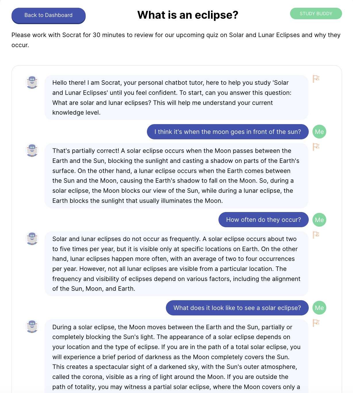This screenshot has width=353, height=393.
Task: Click the "What is an eclipse?" heading
Action: tap(188, 15)
